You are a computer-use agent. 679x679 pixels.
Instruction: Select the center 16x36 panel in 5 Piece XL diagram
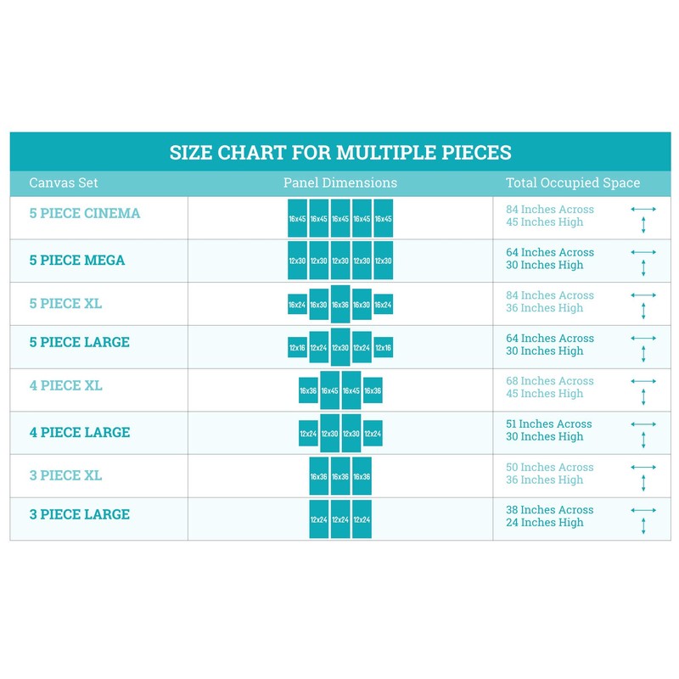(339, 304)
